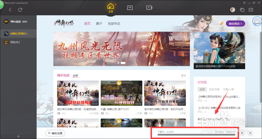262x139 pixels.
Task: Select 冒险岛2 in sidebar
Action: click(18, 42)
